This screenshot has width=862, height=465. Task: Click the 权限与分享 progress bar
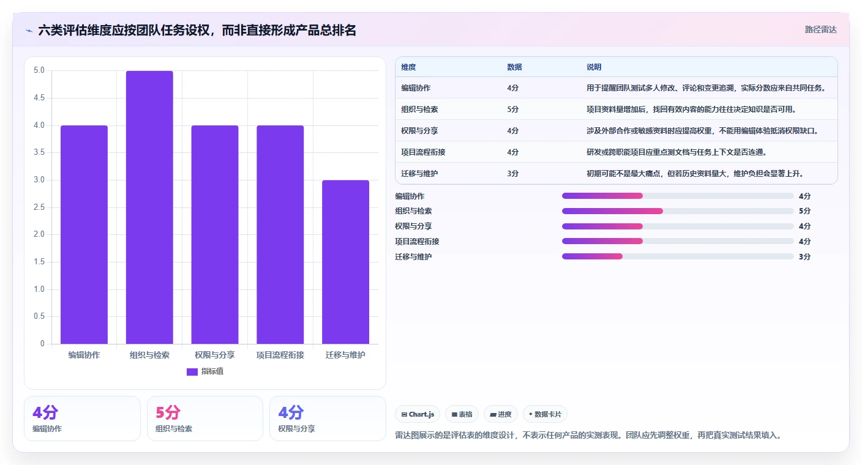coord(678,226)
